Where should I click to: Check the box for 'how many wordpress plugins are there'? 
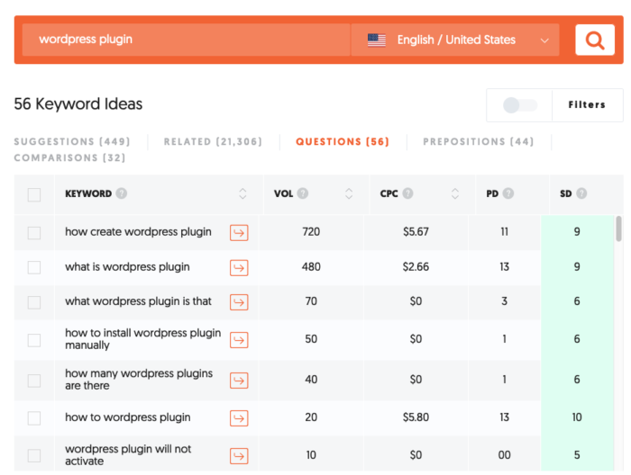pos(34,381)
